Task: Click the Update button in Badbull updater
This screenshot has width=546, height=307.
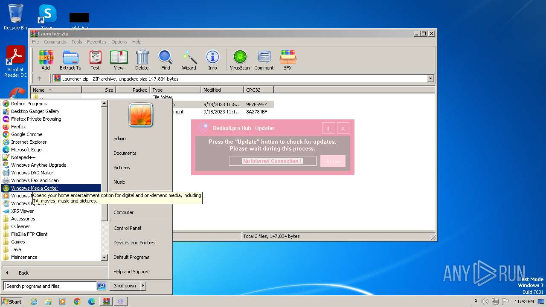Action: [x=333, y=161]
